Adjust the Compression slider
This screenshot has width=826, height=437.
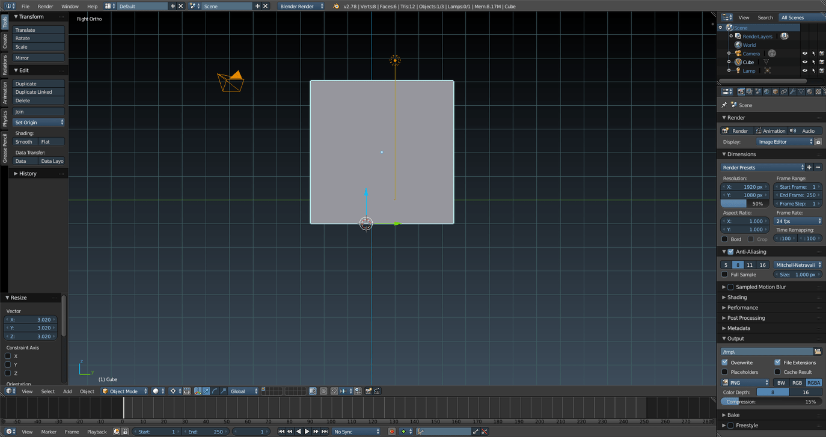[771, 402]
